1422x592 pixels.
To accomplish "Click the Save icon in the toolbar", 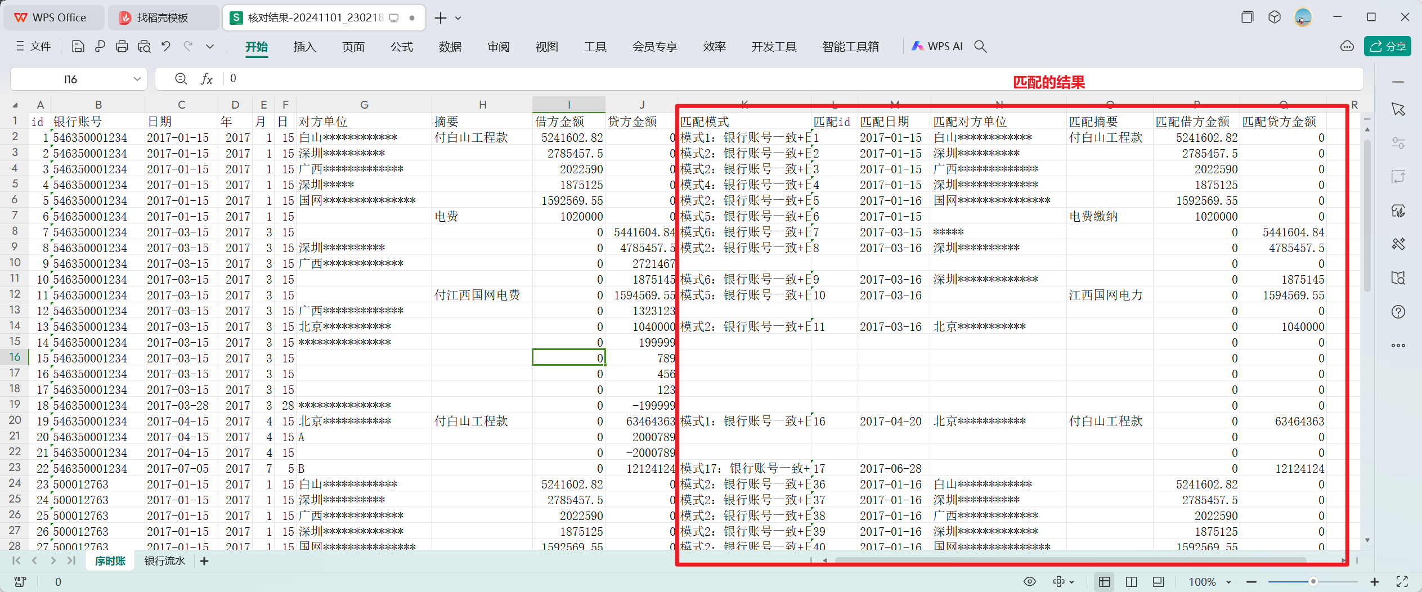I will click(78, 47).
